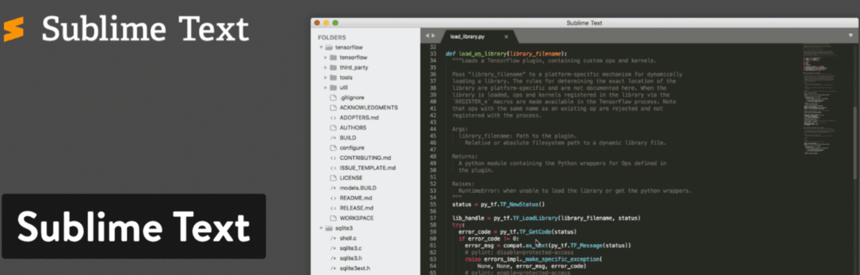
Task: Open the tab list dropdown arrow
Action: click(851, 36)
